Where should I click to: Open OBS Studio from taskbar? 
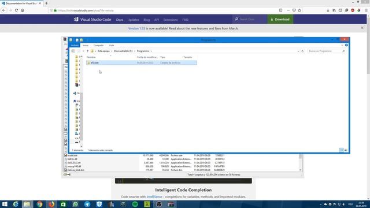[x=159, y=204]
